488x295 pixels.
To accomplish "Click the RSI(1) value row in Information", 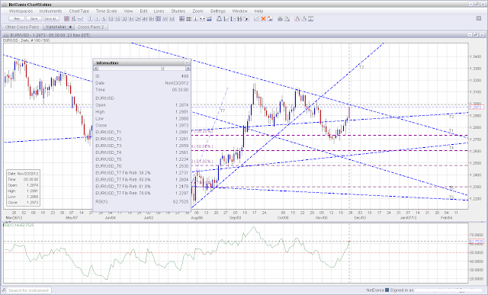I will [x=142, y=202].
